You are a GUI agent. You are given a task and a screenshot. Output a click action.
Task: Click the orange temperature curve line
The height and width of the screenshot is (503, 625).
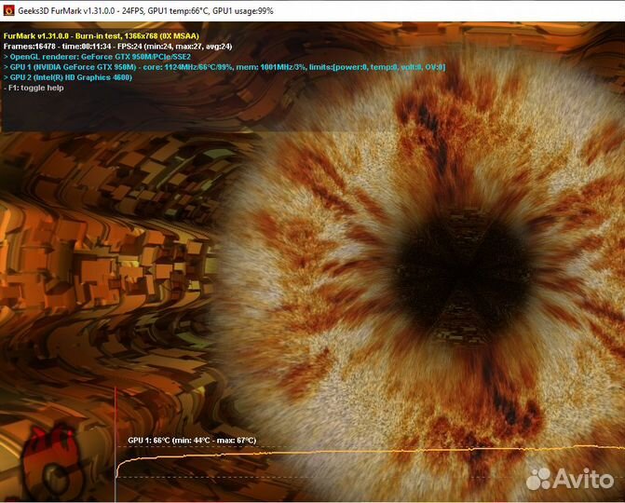(373, 452)
